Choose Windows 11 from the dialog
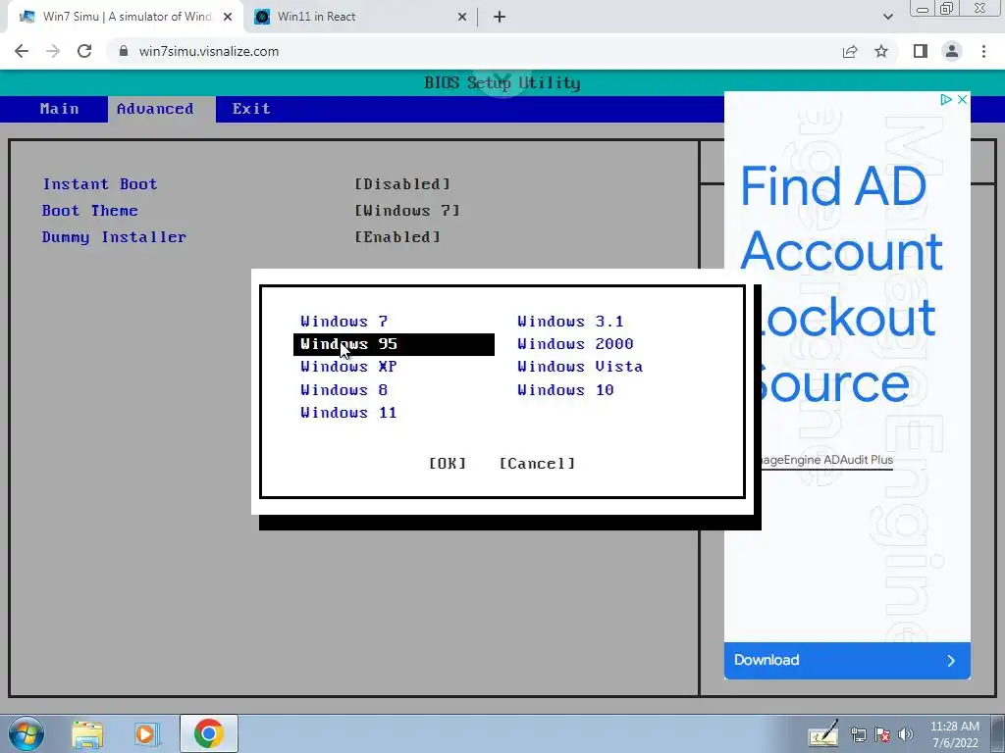The width and height of the screenshot is (1005, 753). (x=348, y=413)
